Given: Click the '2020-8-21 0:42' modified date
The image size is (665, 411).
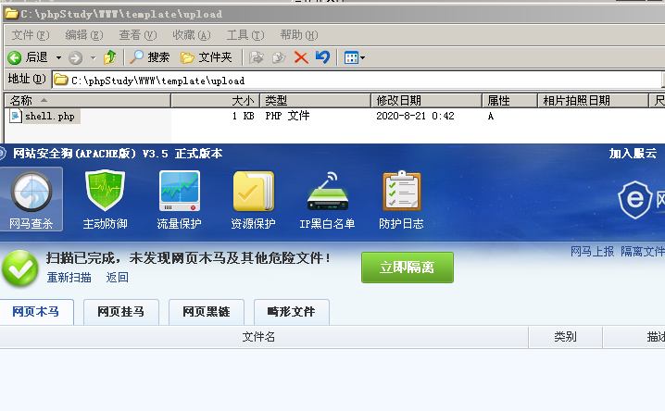Looking at the screenshot, I should click(x=415, y=116).
